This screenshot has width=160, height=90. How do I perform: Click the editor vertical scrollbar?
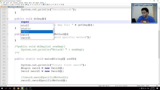point(159,46)
